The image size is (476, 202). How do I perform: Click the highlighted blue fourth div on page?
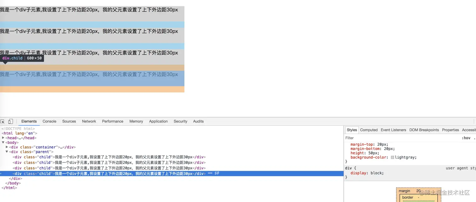pyautogui.click(x=92, y=78)
